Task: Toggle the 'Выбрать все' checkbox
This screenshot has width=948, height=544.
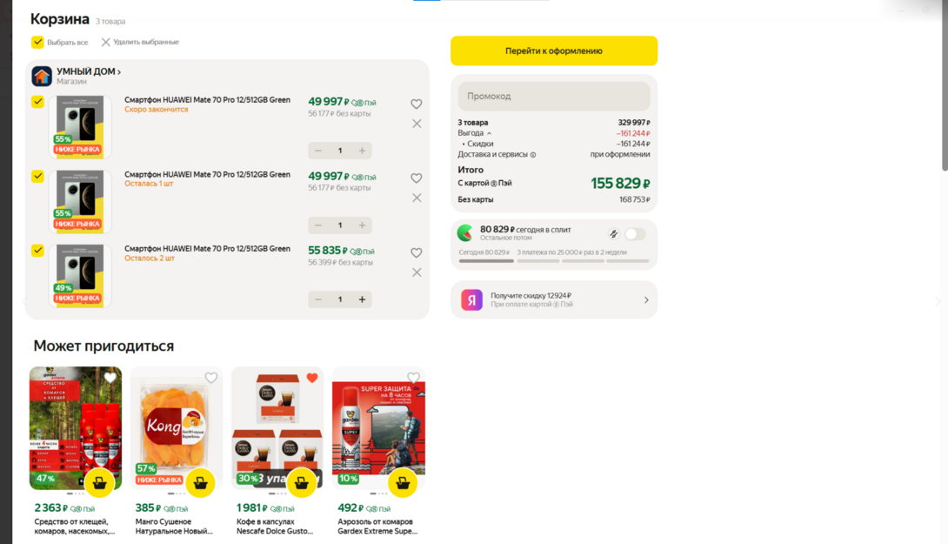Action: coord(37,42)
